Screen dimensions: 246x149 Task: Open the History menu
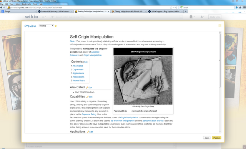[x=18, y=4]
